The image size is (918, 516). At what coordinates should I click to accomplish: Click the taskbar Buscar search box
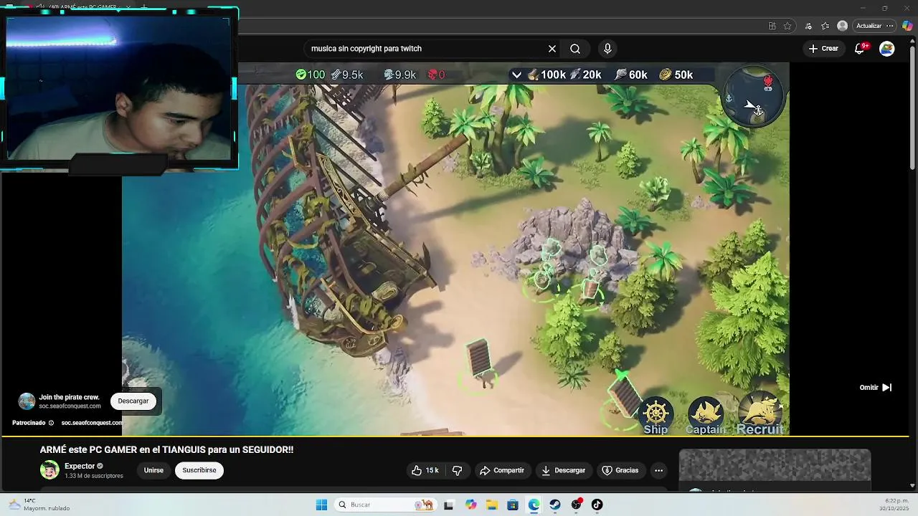384,505
